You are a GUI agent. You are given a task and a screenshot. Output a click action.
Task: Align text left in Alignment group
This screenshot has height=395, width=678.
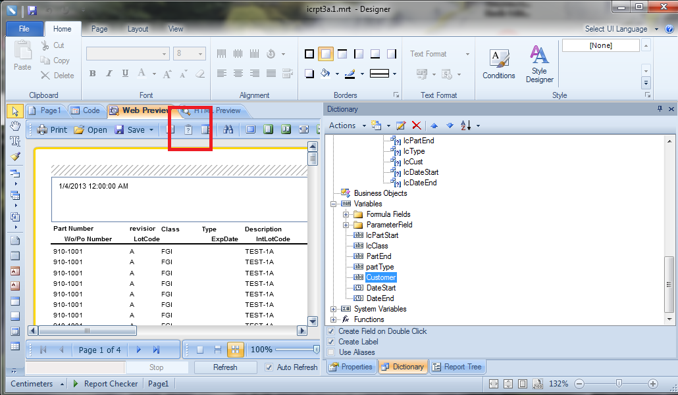click(221, 74)
